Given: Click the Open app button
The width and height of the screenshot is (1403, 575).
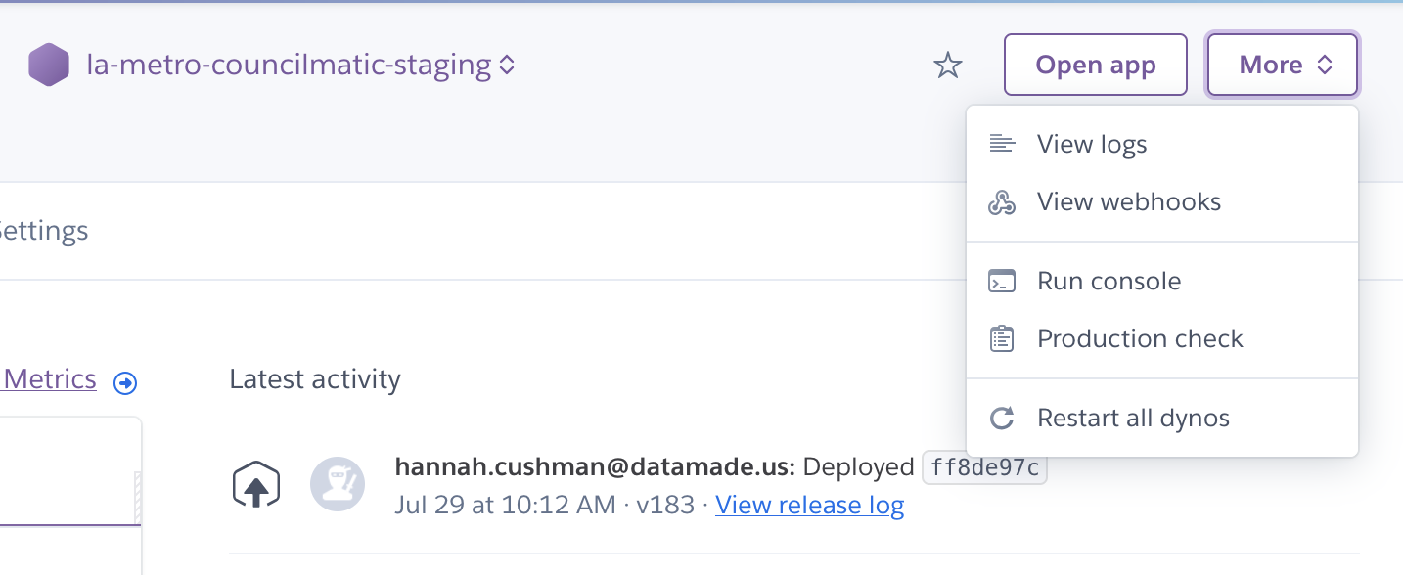Looking at the screenshot, I should pos(1095,65).
